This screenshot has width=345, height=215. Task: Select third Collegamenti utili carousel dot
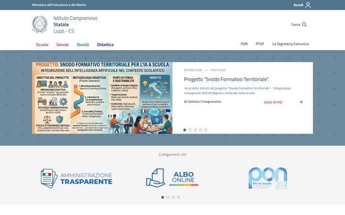pyautogui.click(x=173, y=197)
